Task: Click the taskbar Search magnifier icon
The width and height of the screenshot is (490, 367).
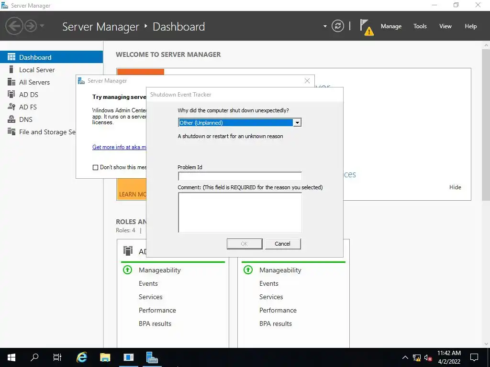Action: [x=34, y=357]
